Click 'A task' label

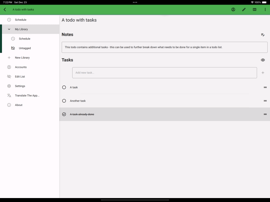74,88
